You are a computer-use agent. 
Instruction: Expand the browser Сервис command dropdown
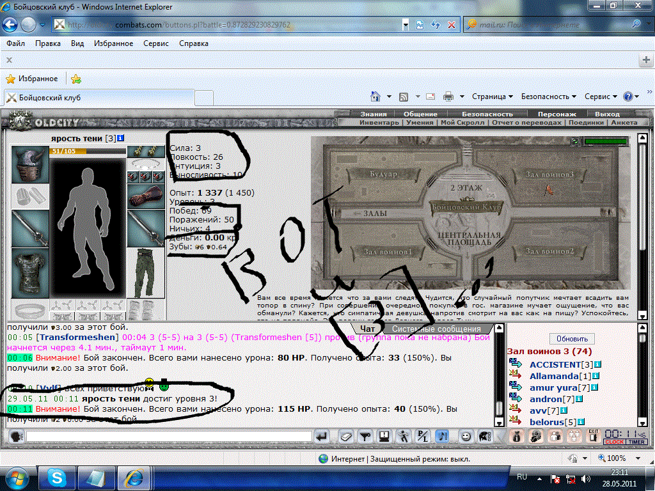click(601, 97)
